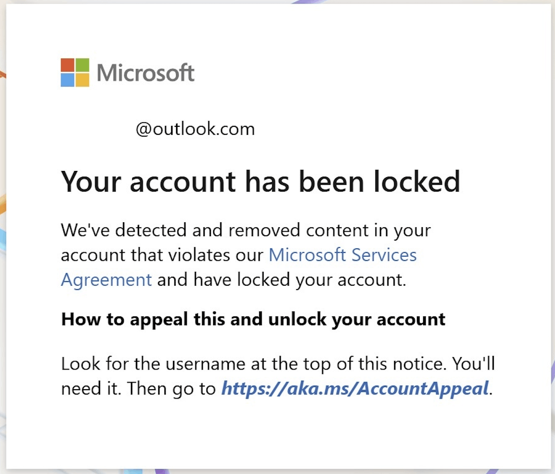Image resolution: width=555 pixels, height=474 pixels.
Task: Open the Microsoft Services link text
Action: pyautogui.click(x=342, y=255)
